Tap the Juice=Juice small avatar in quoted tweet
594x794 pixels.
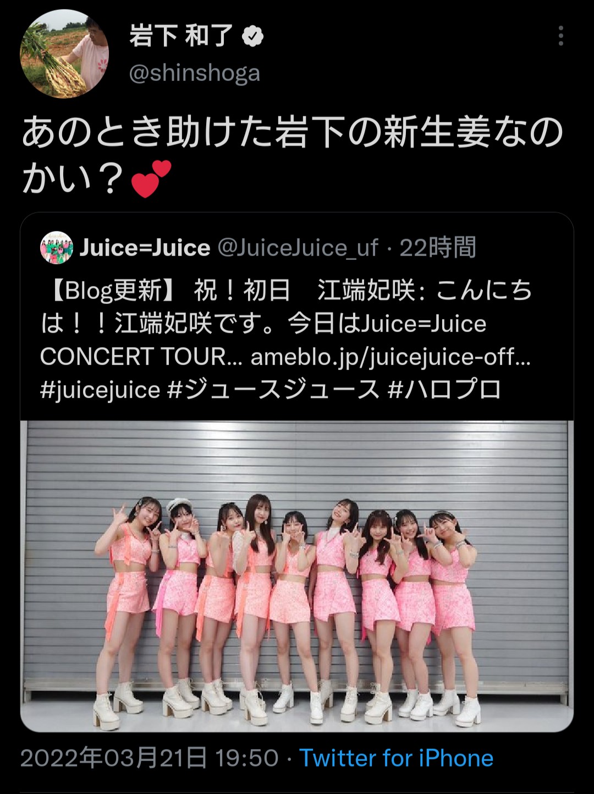[57, 248]
